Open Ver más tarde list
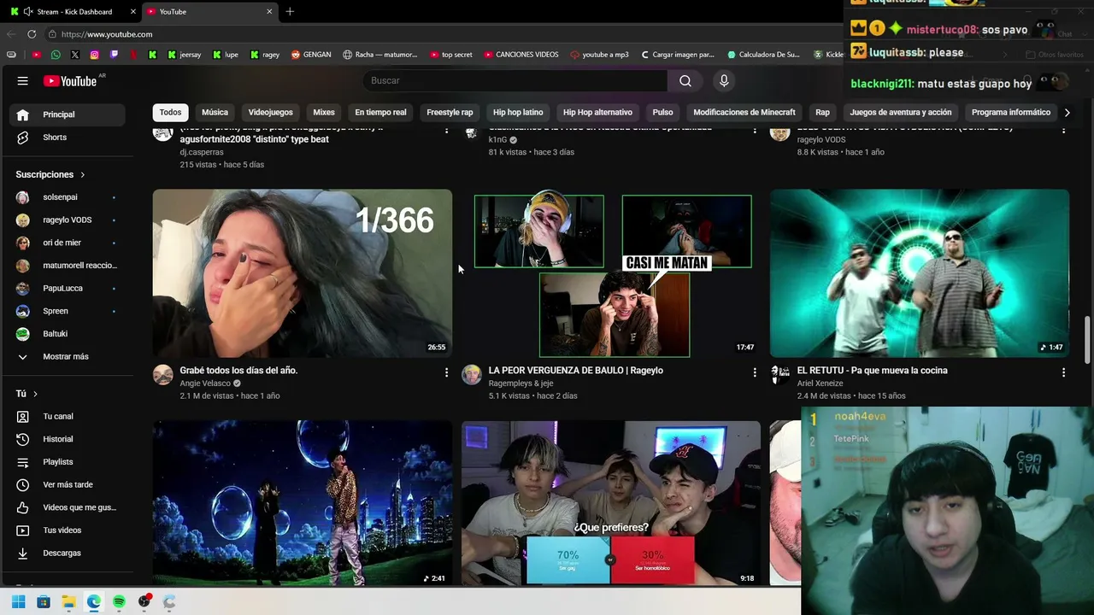1094x615 pixels. (x=68, y=485)
